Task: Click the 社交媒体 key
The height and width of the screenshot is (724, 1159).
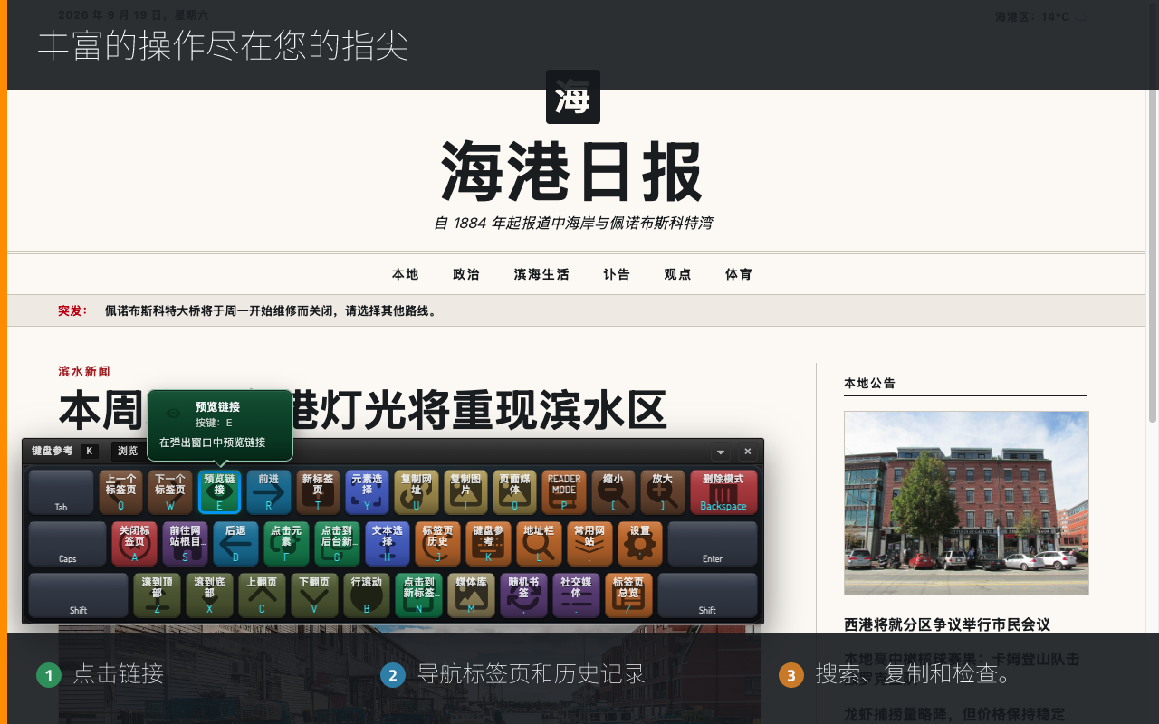Action: coord(576,595)
